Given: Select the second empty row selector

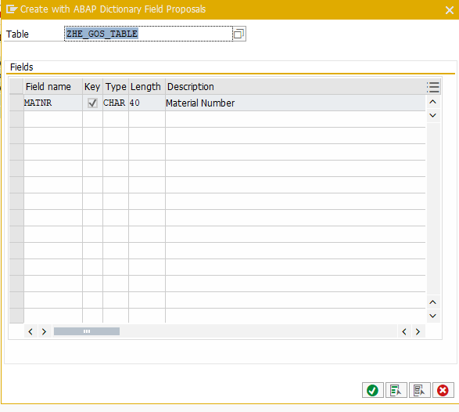Looking at the screenshot, I should click(x=16, y=136).
